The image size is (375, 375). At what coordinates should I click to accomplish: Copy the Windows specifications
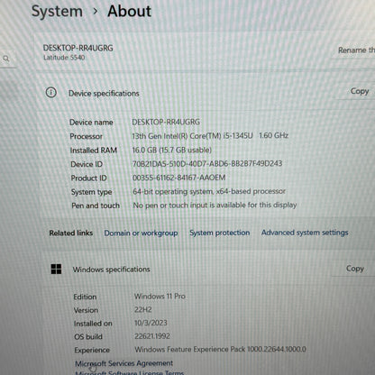(355, 269)
